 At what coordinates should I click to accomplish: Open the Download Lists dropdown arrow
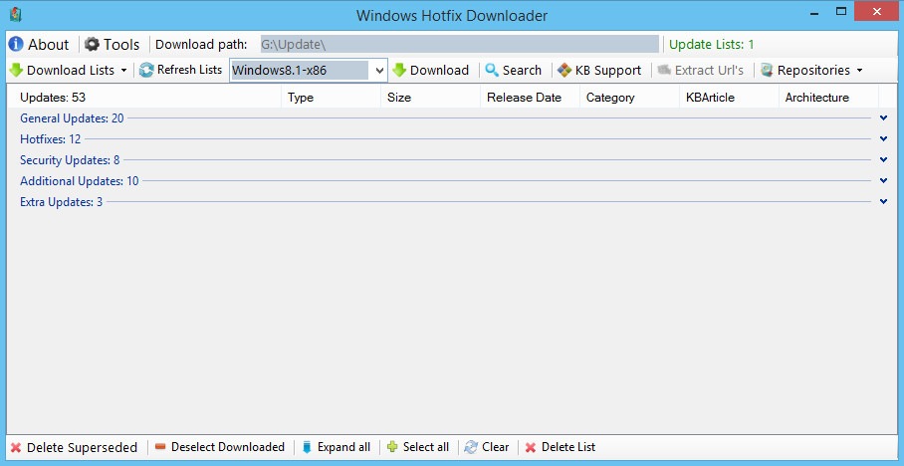124,71
